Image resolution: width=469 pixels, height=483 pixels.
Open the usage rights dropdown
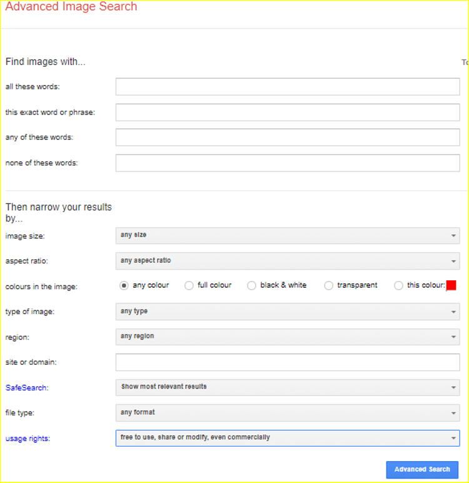288,438
